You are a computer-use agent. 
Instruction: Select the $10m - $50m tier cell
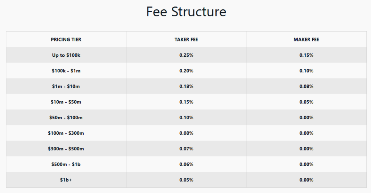click(x=66, y=102)
